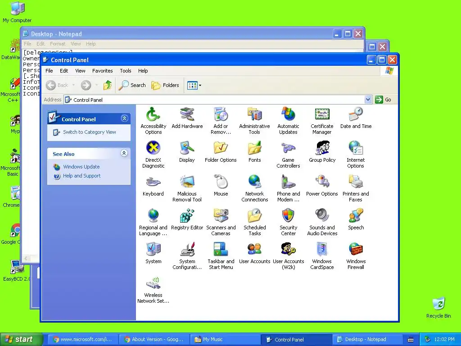Open the File menu in Control Panel
The image size is (461, 346).
pos(49,71)
